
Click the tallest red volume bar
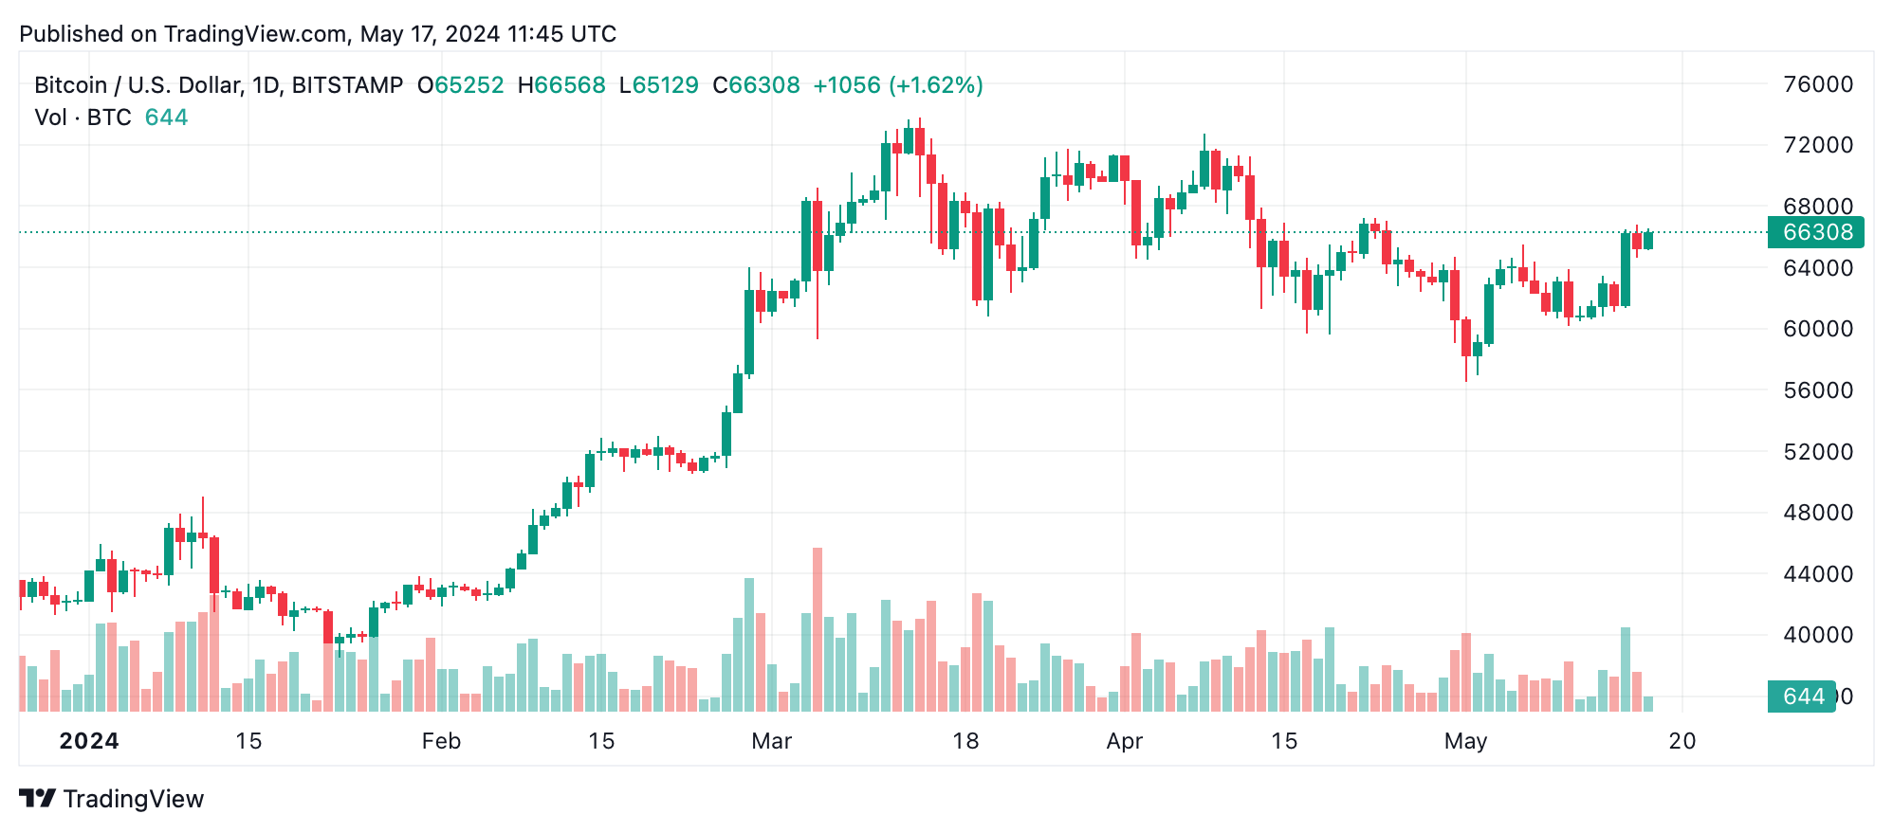[x=818, y=630]
